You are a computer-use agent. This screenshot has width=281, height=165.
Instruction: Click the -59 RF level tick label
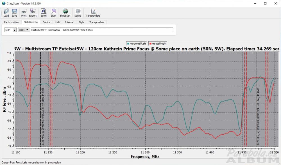click(9, 146)
